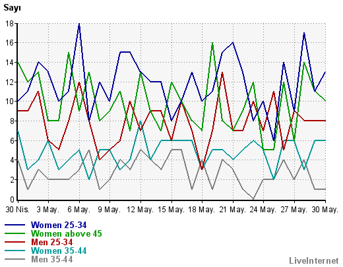Click the 4 value on the y-axis
343x267 pixels.
pos(12,160)
